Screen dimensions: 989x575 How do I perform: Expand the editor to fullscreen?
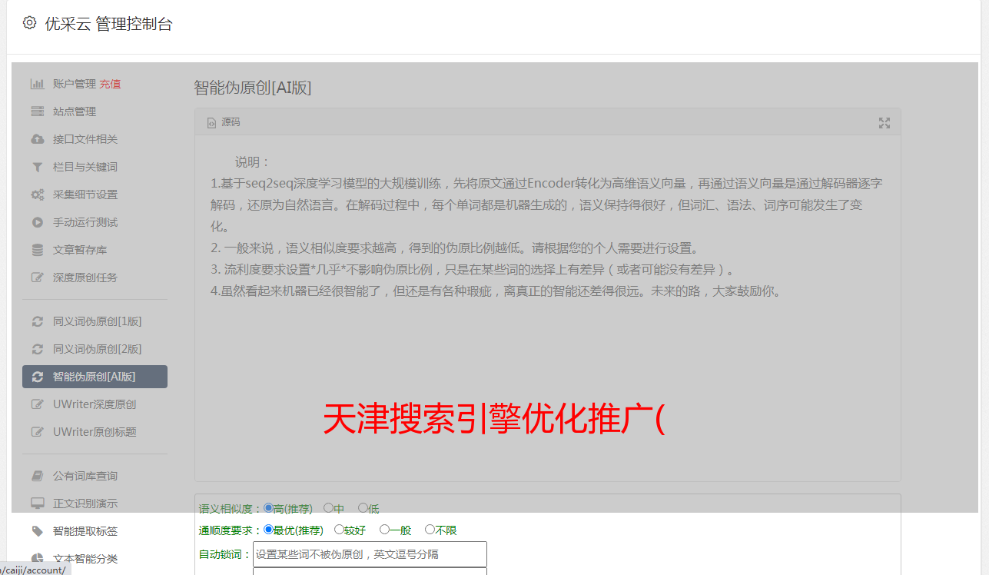click(884, 123)
